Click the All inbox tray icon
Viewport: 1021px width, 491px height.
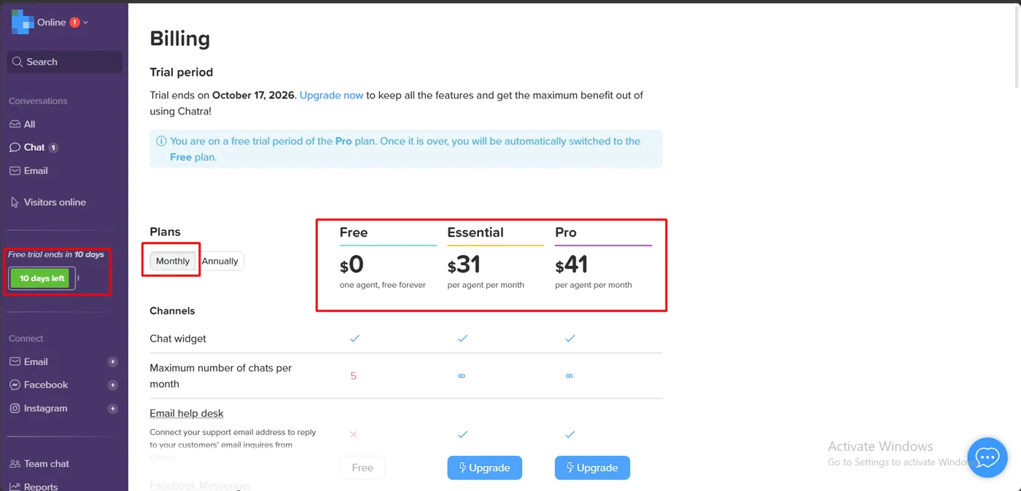click(x=15, y=124)
